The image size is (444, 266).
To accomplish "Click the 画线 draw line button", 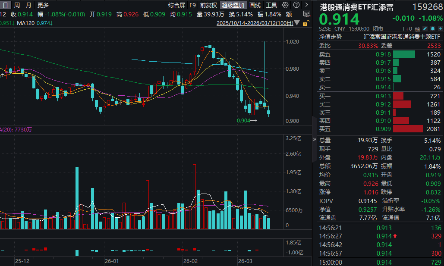I will (255, 5).
